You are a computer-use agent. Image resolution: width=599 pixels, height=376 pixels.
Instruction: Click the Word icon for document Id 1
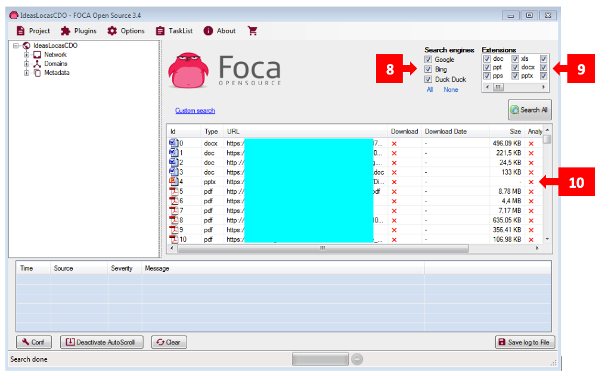click(x=173, y=153)
